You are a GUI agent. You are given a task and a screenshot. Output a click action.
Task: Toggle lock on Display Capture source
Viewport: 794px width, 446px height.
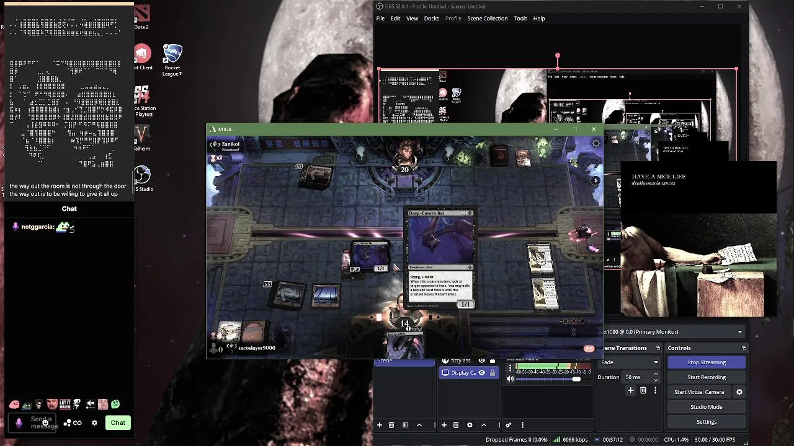pyautogui.click(x=493, y=373)
